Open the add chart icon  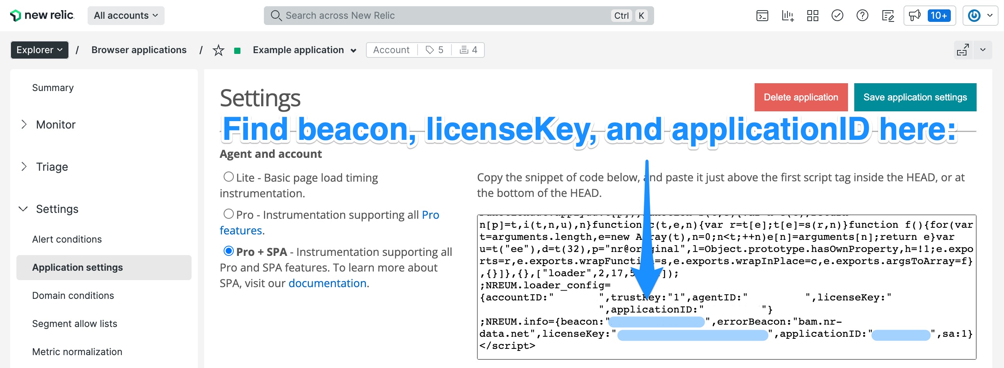tap(787, 16)
